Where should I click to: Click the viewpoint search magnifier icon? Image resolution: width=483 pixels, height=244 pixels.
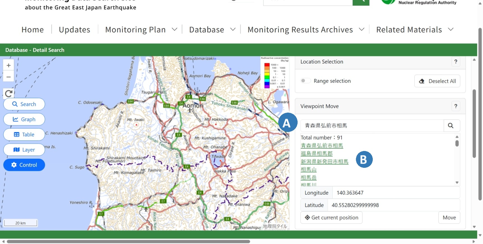pyautogui.click(x=450, y=126)
